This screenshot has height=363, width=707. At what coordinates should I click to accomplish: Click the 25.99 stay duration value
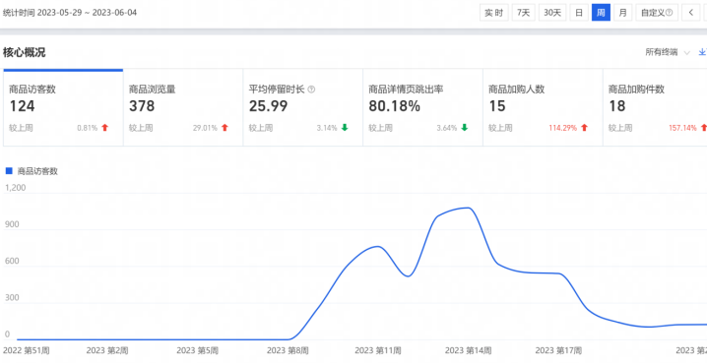click(268, 106)
